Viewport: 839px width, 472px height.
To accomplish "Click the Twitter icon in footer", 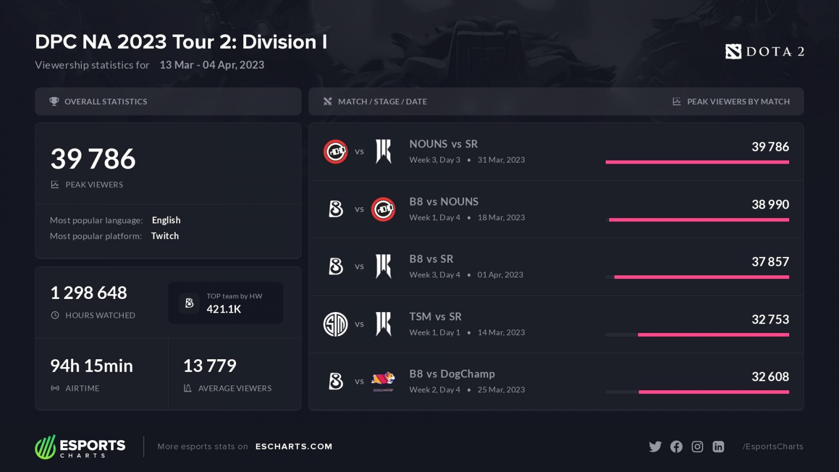I will (655, 446).
